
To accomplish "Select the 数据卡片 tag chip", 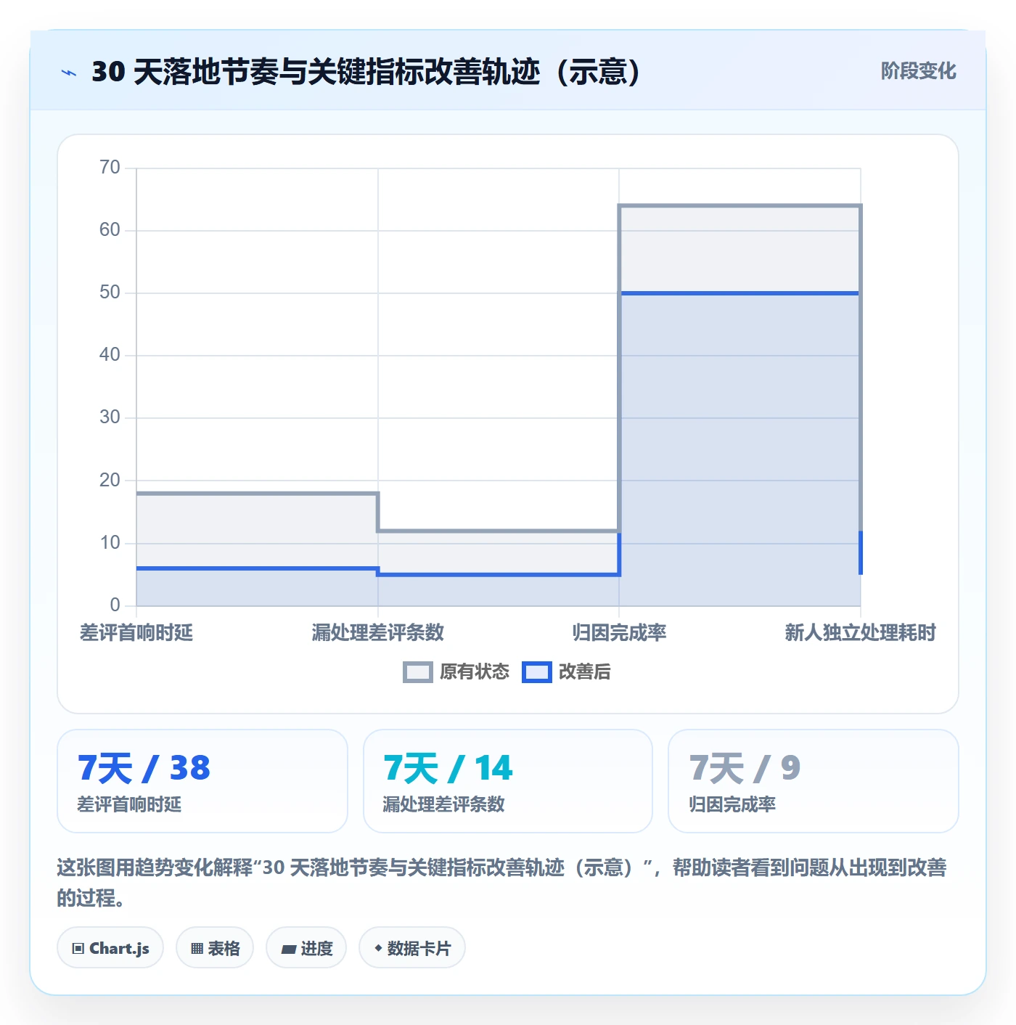I will click(412, 948).
